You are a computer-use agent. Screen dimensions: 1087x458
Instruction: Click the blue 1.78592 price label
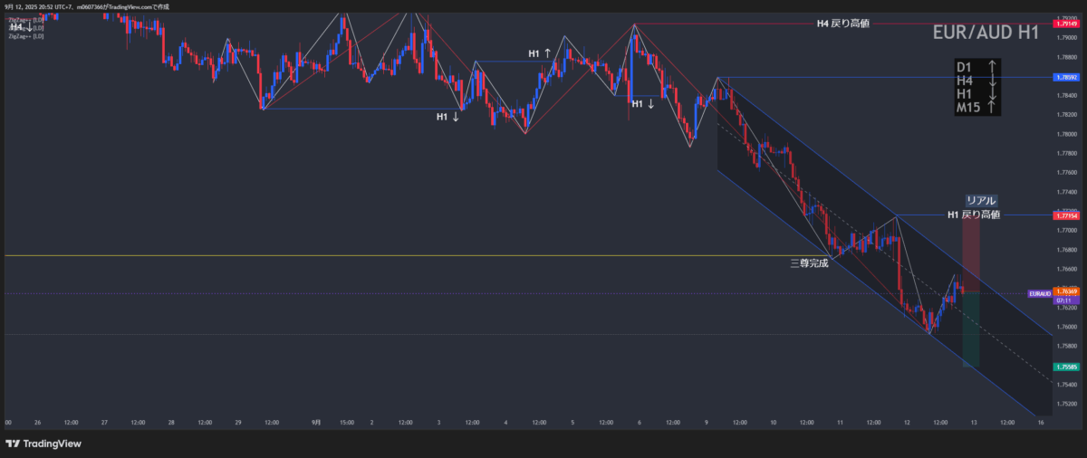[x=1065, y=78]
